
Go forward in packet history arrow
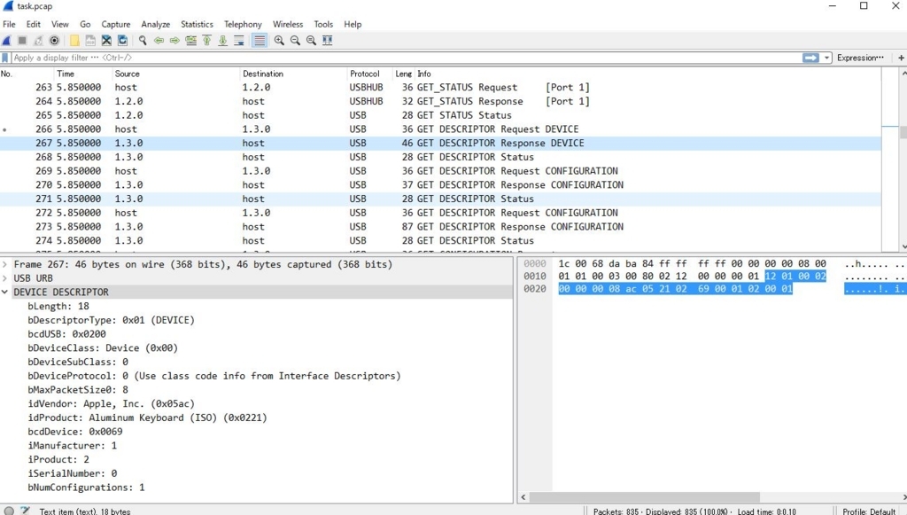(174, 41)
